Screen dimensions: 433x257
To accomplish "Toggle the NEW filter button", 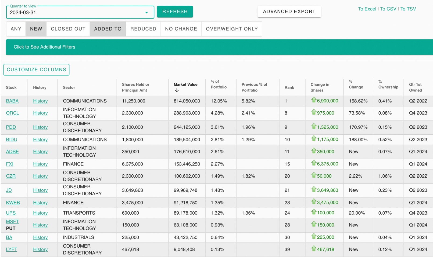I will 36,29.
